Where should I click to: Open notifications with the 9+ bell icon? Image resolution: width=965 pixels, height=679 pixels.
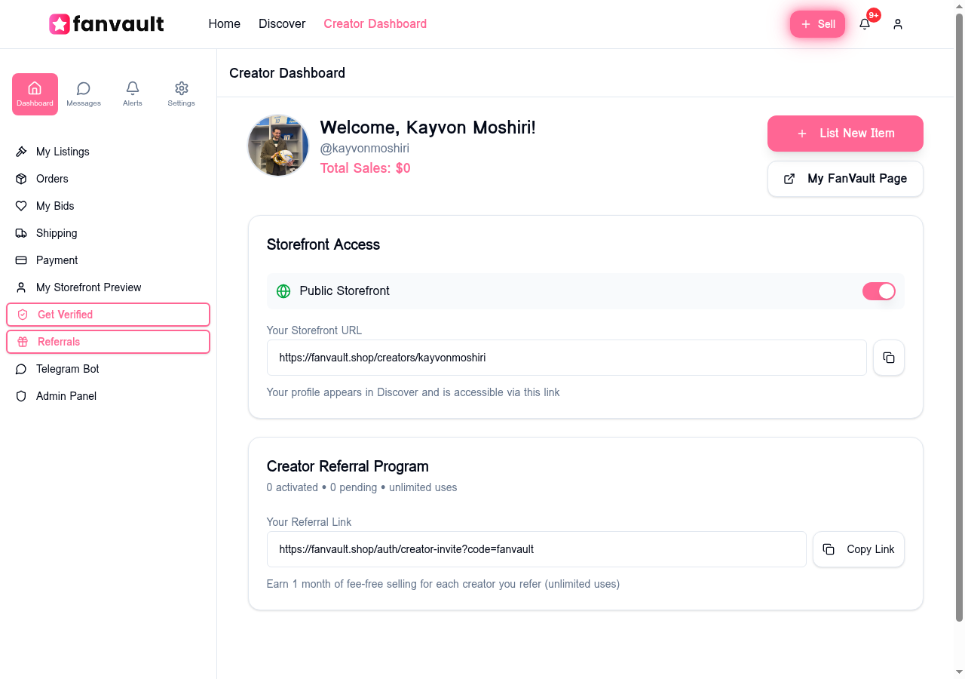pyautogui.click(x=864, y=24)
